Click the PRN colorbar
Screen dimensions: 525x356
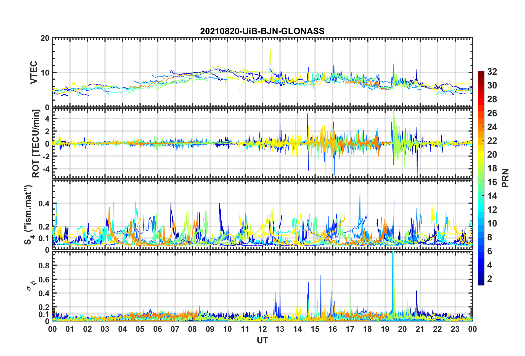pos(481,178)
